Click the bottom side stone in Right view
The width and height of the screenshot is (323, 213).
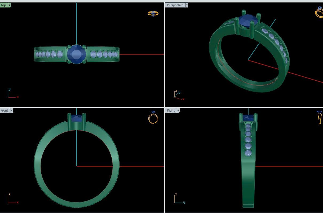249,153
